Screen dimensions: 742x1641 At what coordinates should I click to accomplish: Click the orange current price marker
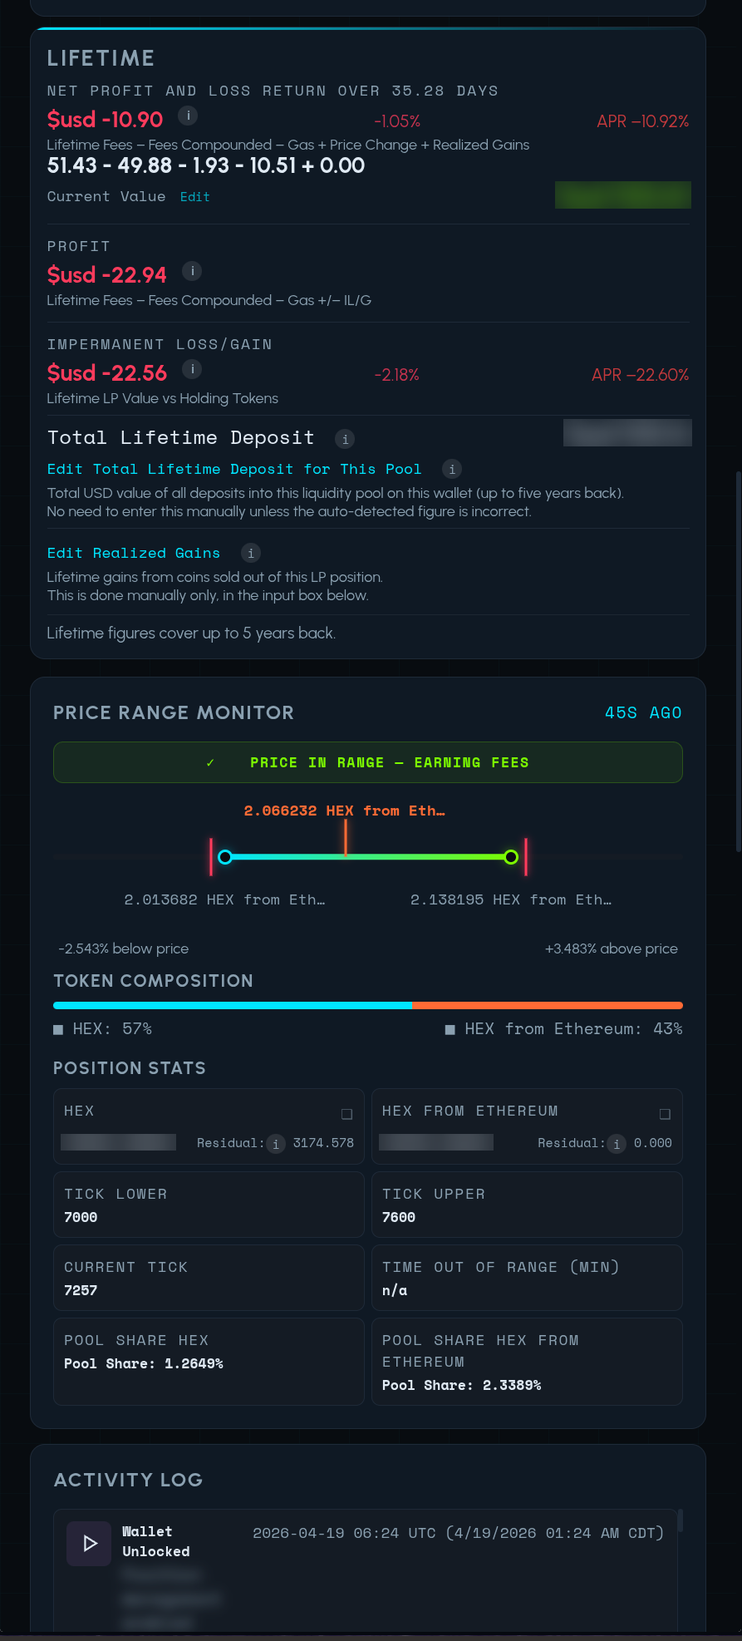click(x=346, y=840)
